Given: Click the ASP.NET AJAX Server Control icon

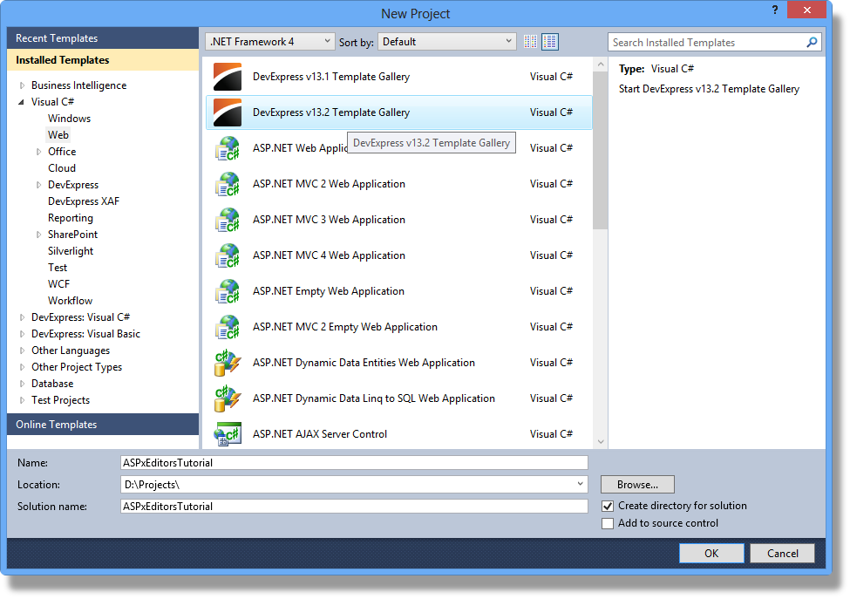Looking at the screenshot, I should coord(228,434).
